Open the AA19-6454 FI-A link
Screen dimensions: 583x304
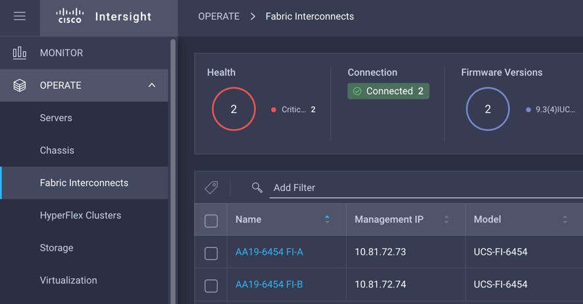[x=269, y=252]
